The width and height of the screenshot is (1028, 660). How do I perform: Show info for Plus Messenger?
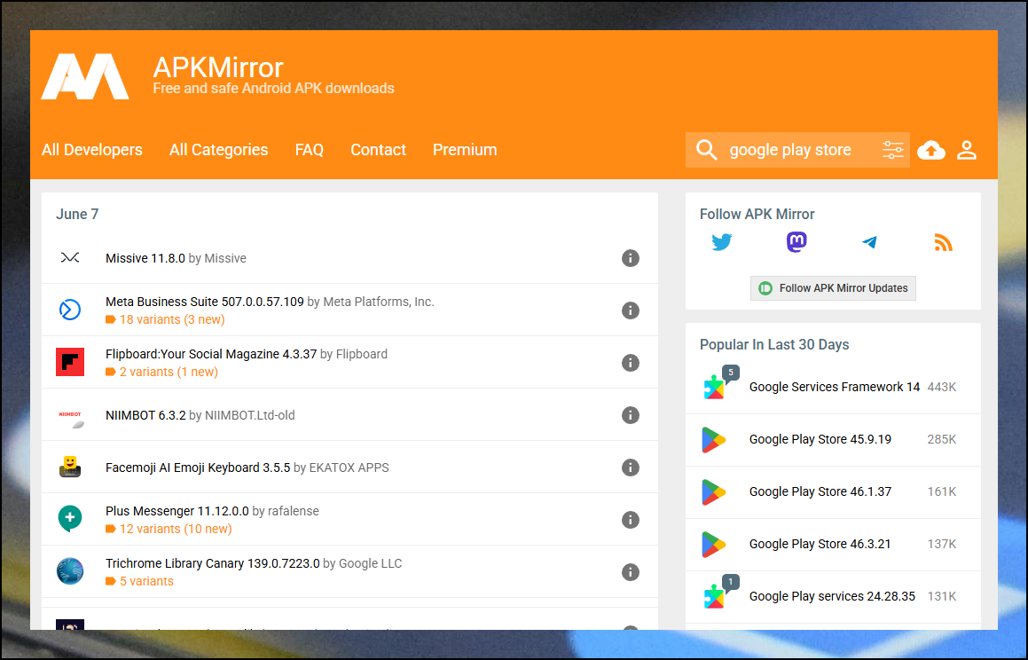tap(630, 520)
